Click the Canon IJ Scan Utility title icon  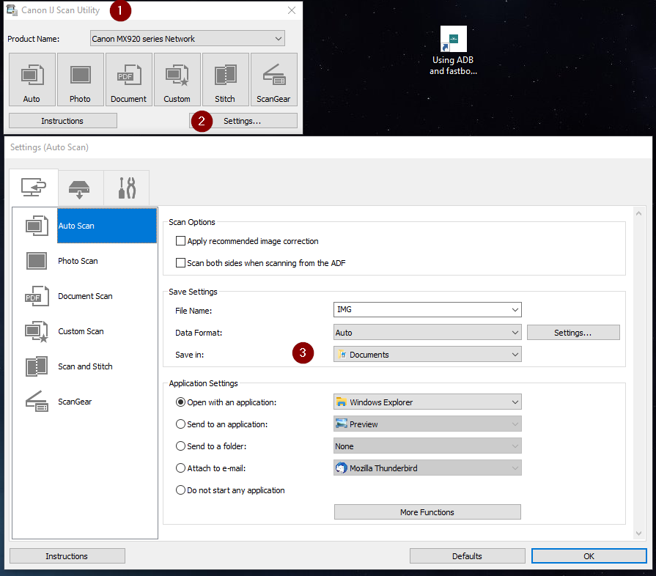click(12, 10)
